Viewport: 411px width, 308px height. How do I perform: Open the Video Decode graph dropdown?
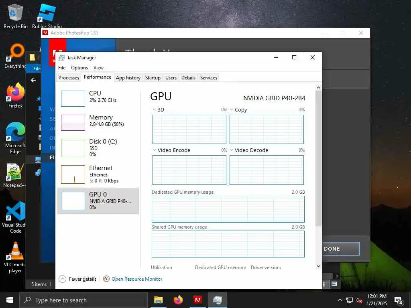click(x=232, y=150)
